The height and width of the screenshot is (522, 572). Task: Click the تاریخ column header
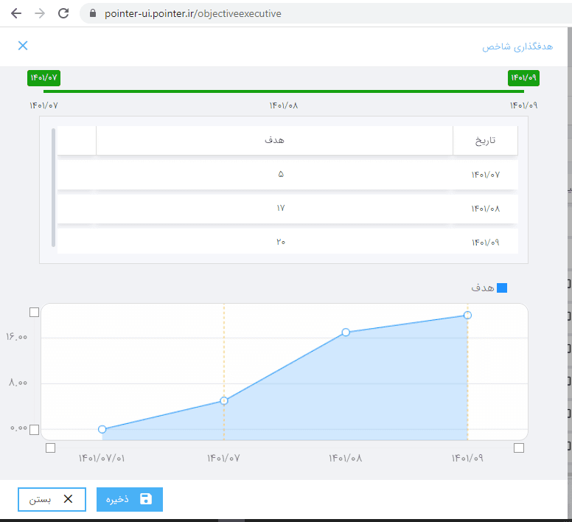[x=485, y=140]
